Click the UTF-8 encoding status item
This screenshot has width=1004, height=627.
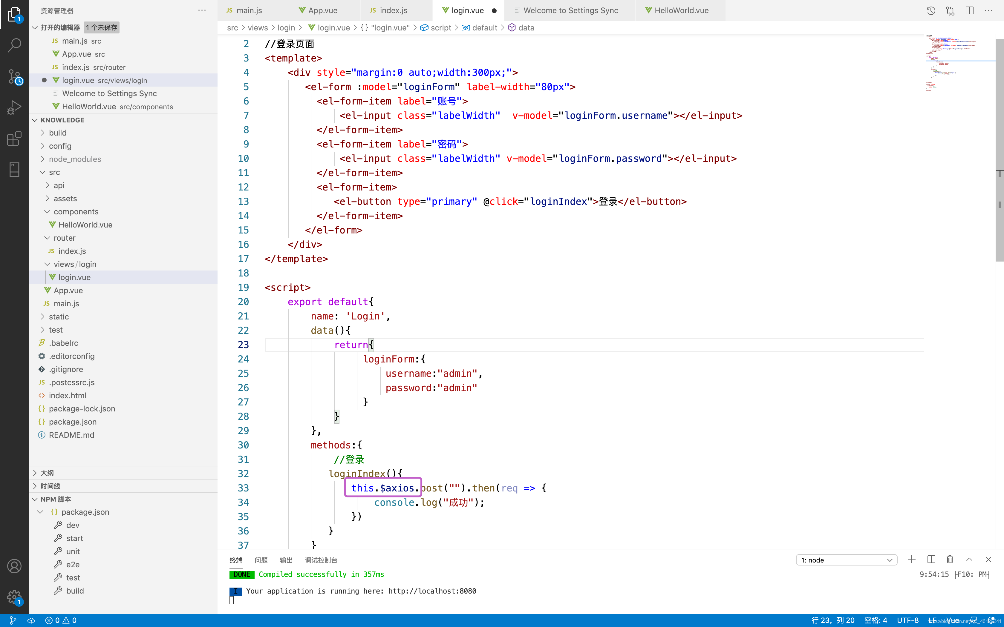point(908,620)
